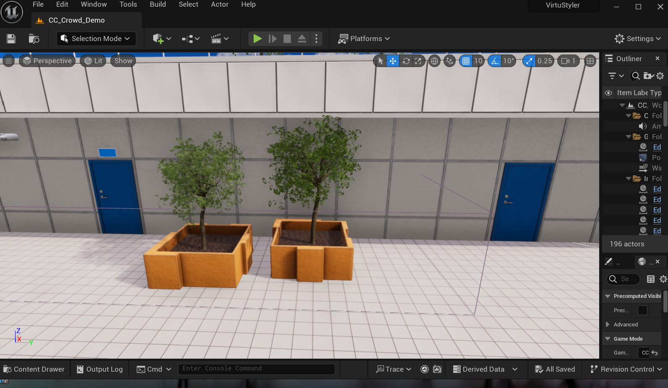Open the Actor menu
The height and width of the screenshot is (388, 668).
(219, 4)
